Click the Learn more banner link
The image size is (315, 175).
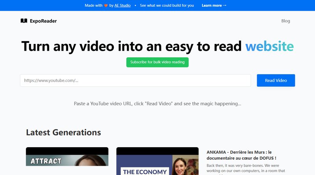point(211,5)
